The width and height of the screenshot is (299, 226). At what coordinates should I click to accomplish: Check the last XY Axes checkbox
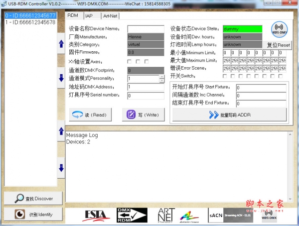coord(147,62)
